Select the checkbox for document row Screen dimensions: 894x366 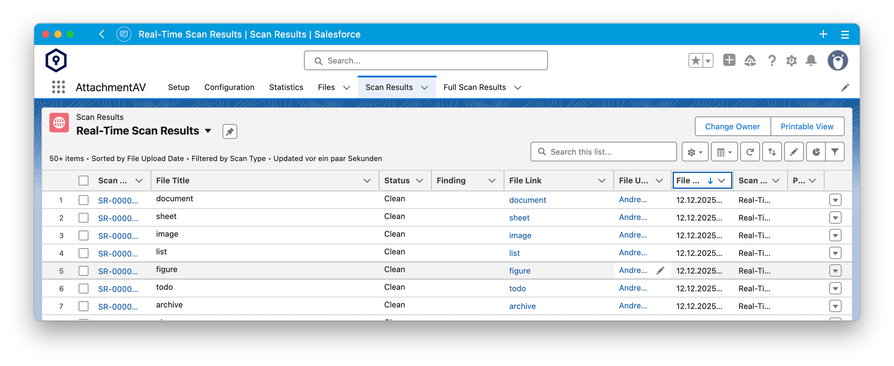coord(83,200)
